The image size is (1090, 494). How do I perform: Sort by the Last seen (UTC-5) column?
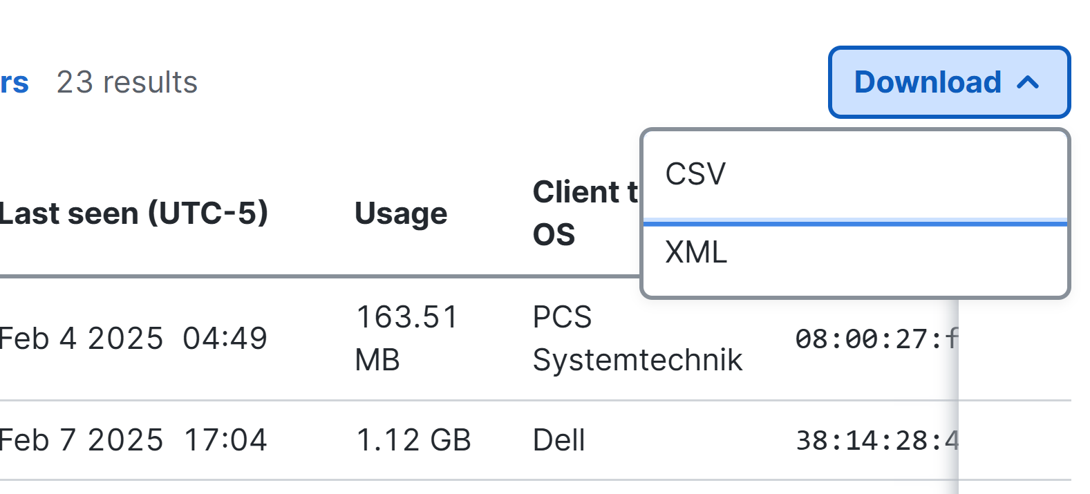[x=133, y=213]
